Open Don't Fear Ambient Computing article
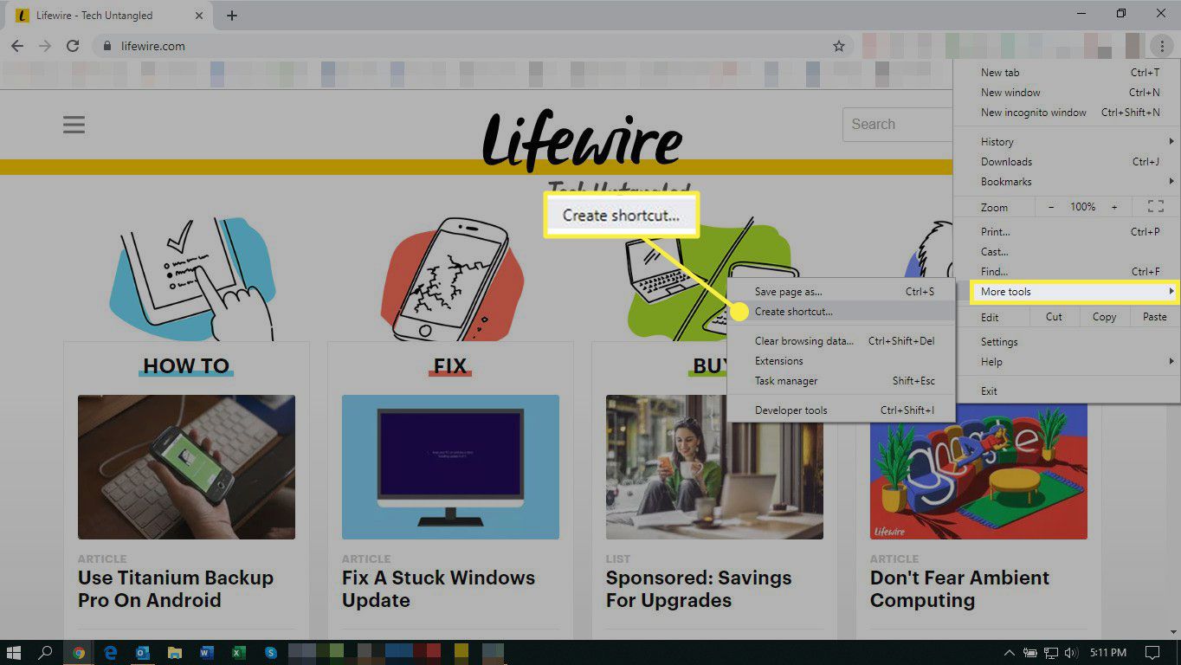The image size is (1181, 665). pos(959,589)
